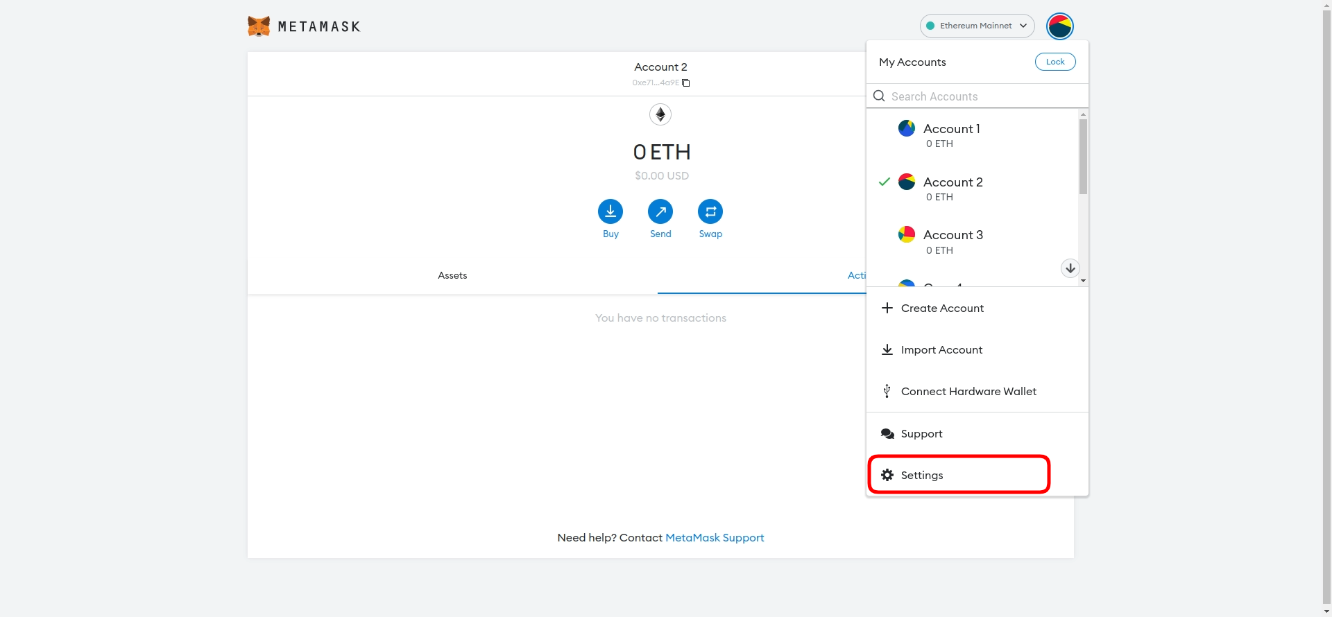The height and width of the screenshot is (617, 1332).
Task: Click the download icon beside Import Account
Action: pyautogui.click(x=887, y=349)
